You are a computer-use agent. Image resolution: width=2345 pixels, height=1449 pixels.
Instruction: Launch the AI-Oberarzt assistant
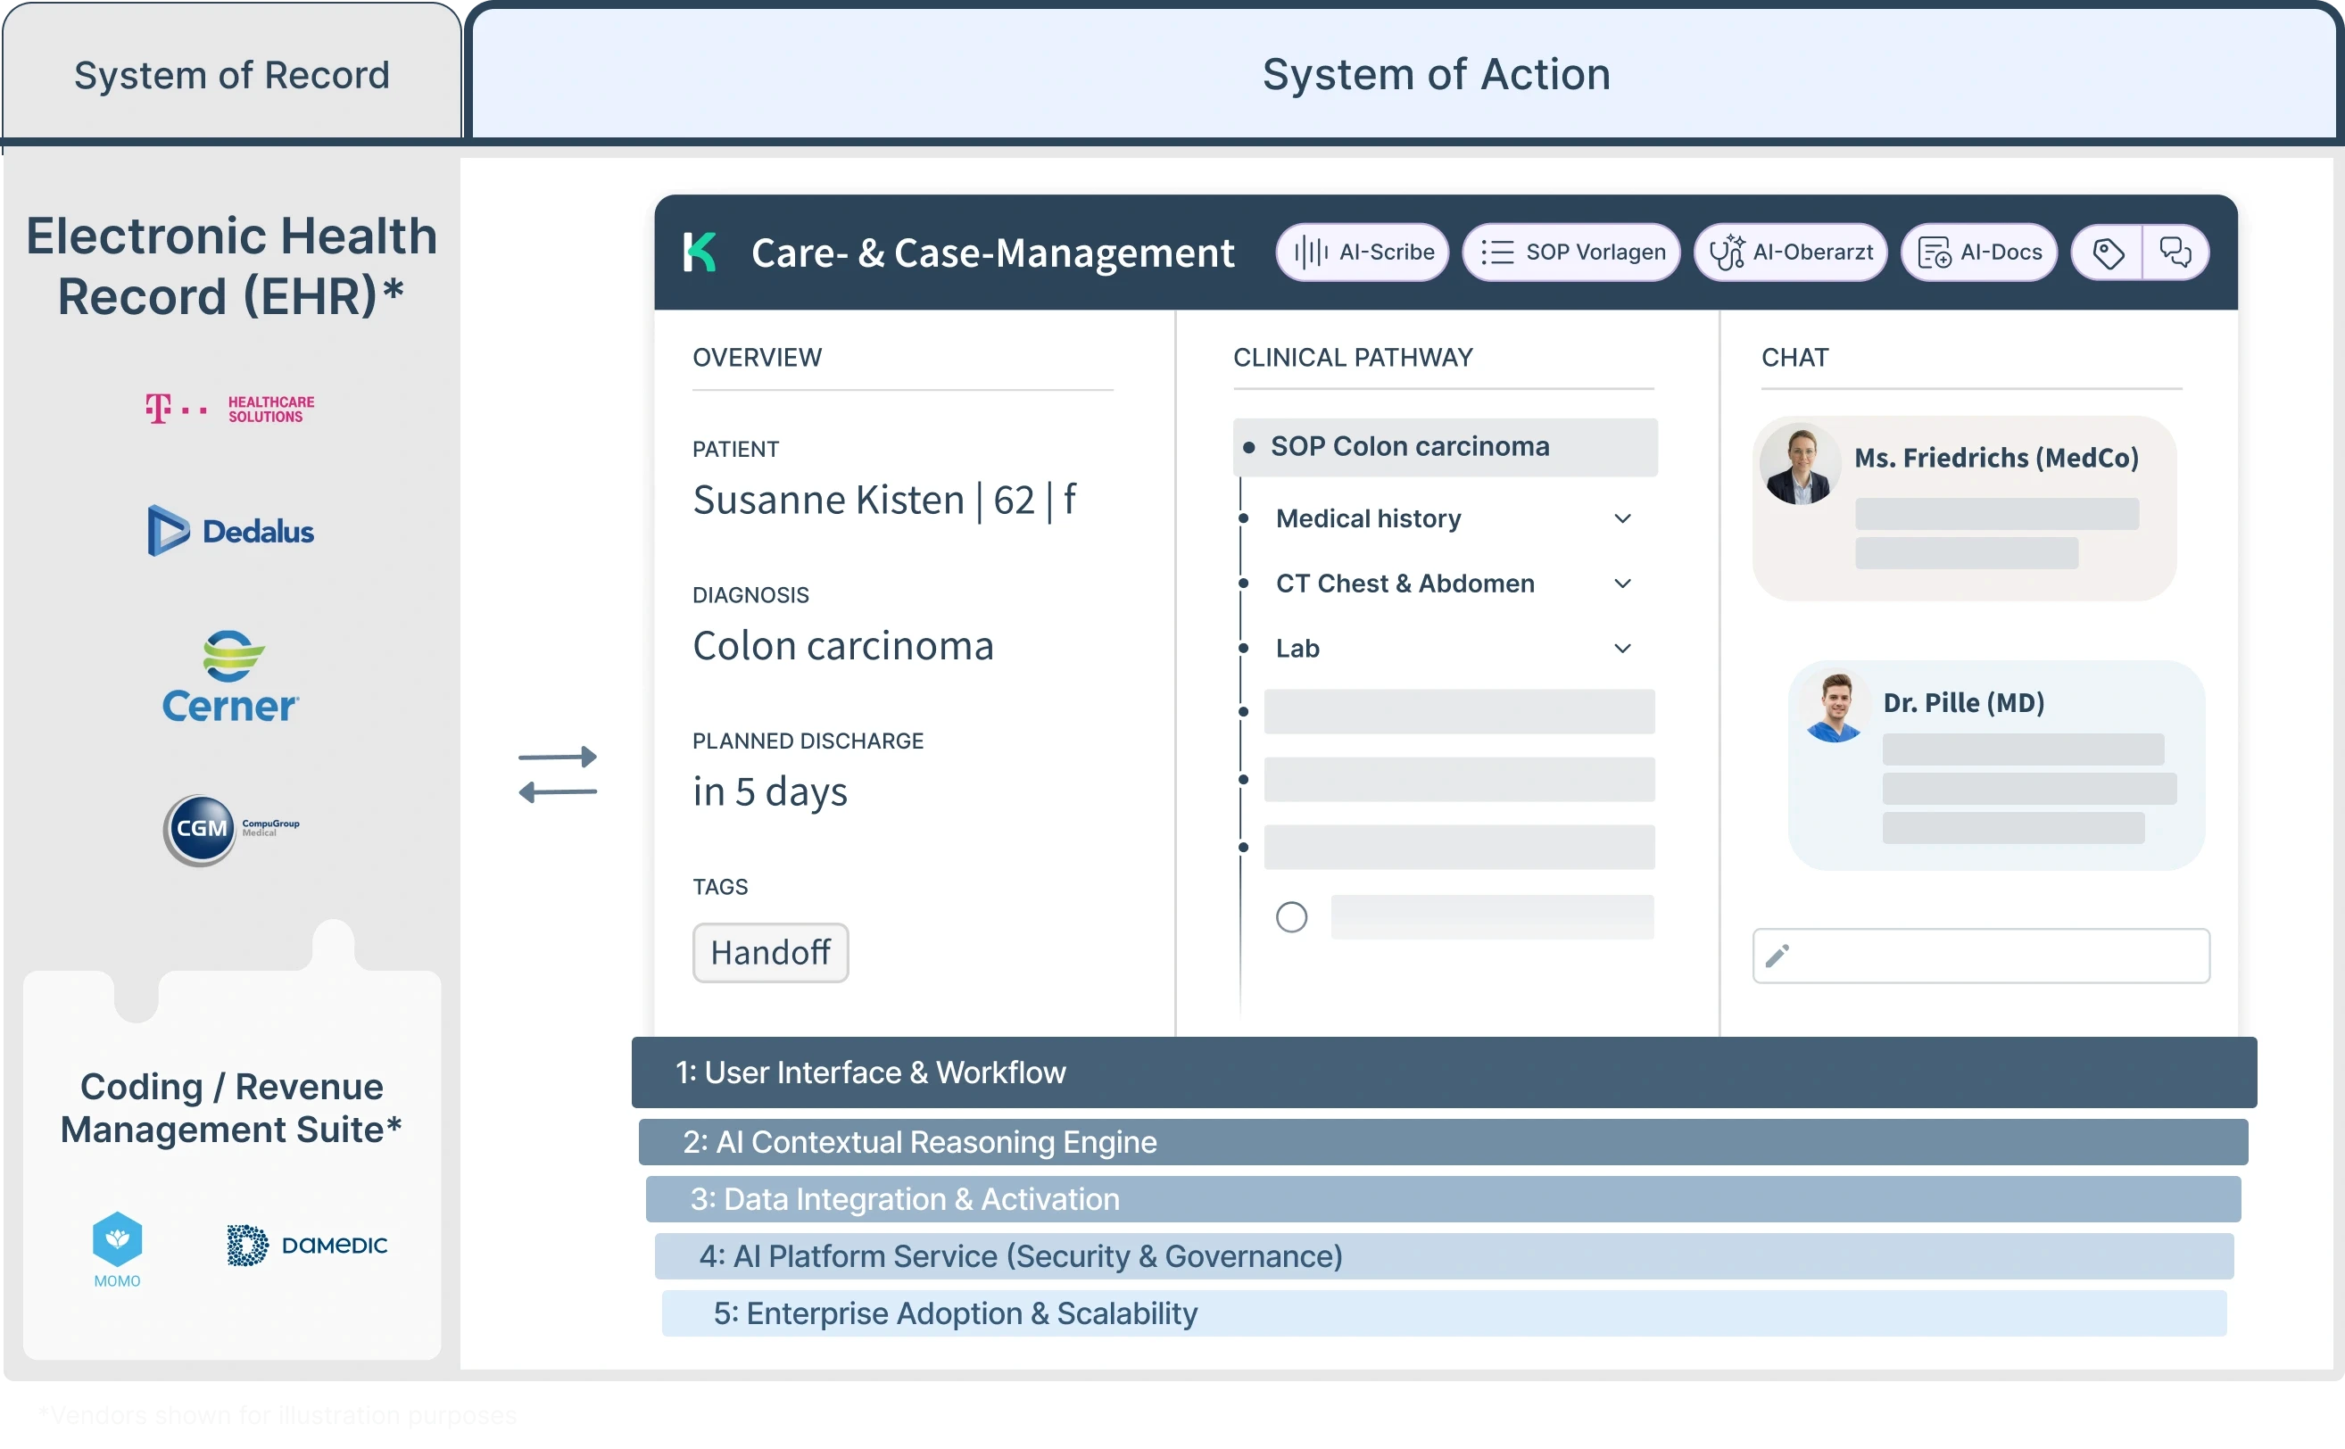[x=1790, y=252]
